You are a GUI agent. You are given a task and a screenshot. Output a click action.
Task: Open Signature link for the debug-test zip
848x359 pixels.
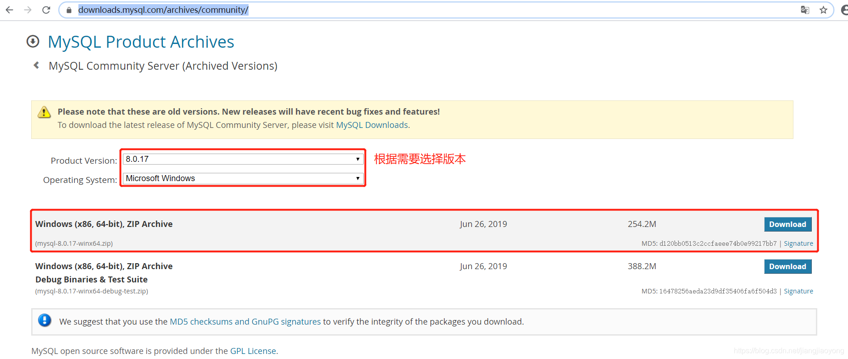(798, 291)
